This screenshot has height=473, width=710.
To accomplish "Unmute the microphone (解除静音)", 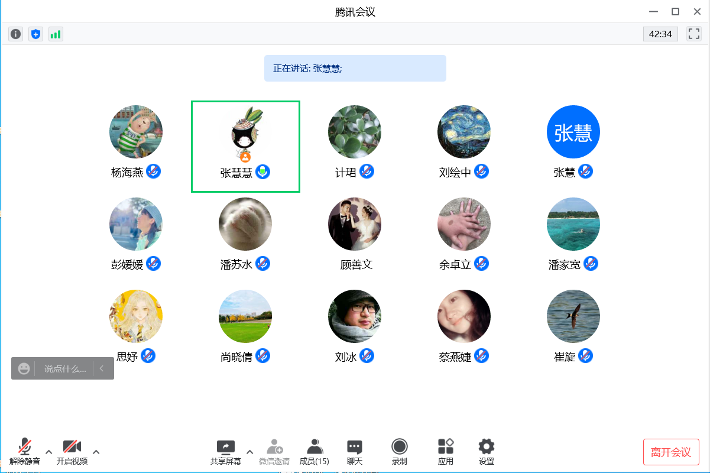I will (x=25, y=452).
